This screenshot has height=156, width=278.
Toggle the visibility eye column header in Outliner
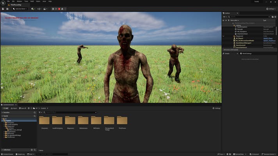coord(223,20)
